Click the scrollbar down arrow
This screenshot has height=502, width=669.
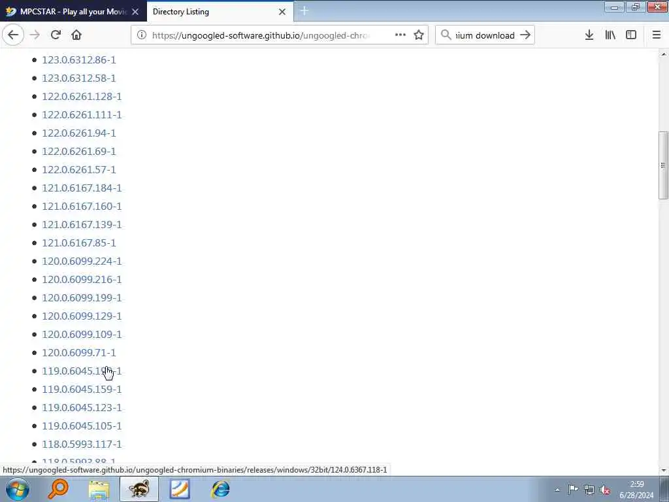(664, 471)
